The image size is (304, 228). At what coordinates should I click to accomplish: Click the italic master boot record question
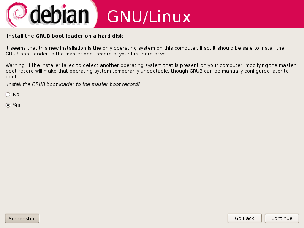point(73,84)
